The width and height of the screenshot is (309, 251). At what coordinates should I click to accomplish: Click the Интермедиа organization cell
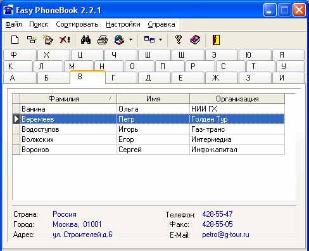[x=237, y=139]
